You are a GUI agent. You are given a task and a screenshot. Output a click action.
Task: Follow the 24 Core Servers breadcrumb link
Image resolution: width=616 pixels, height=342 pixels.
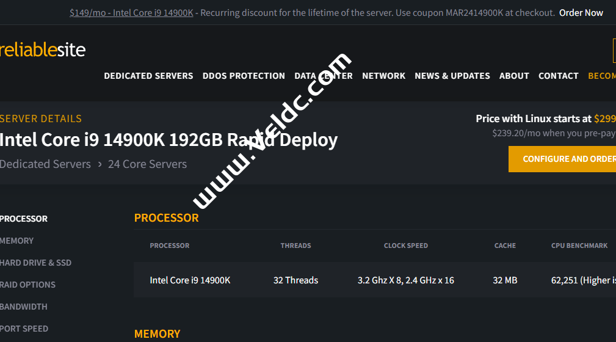pos(147,164)
